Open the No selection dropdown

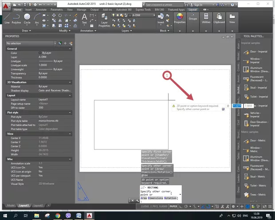point(32,43)
